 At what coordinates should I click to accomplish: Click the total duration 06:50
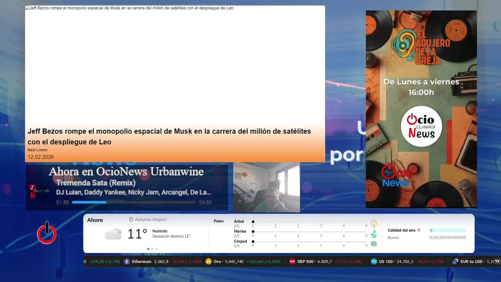[x=205, y=202]
